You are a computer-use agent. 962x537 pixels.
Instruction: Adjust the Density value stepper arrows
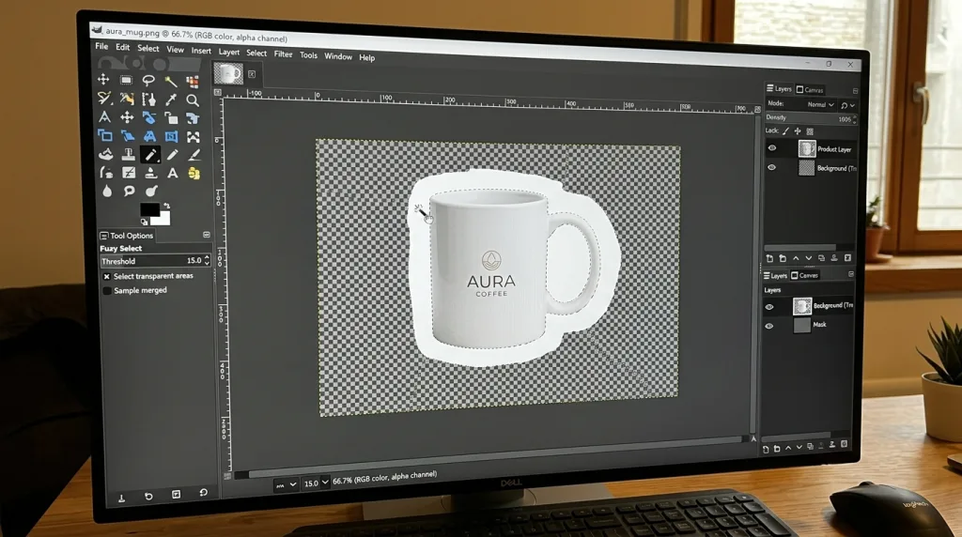point(855,119)
